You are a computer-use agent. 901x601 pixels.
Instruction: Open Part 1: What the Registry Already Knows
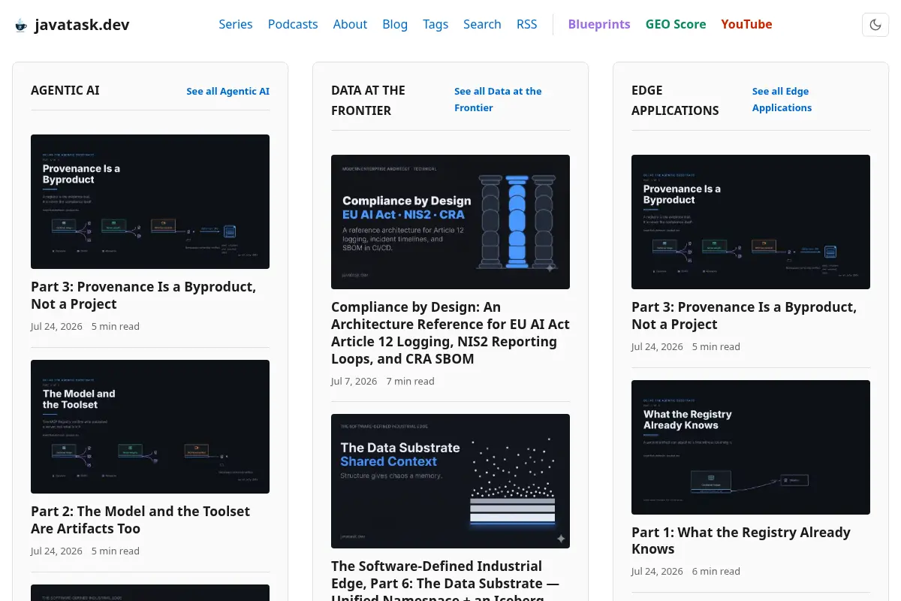click(x=741, y=540)
